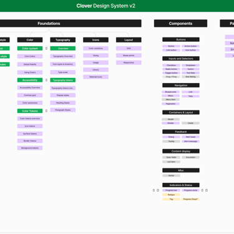This screenshot has width=234, height=234.
Task: Open the Usage node under Icons
Action: (95, 62)
